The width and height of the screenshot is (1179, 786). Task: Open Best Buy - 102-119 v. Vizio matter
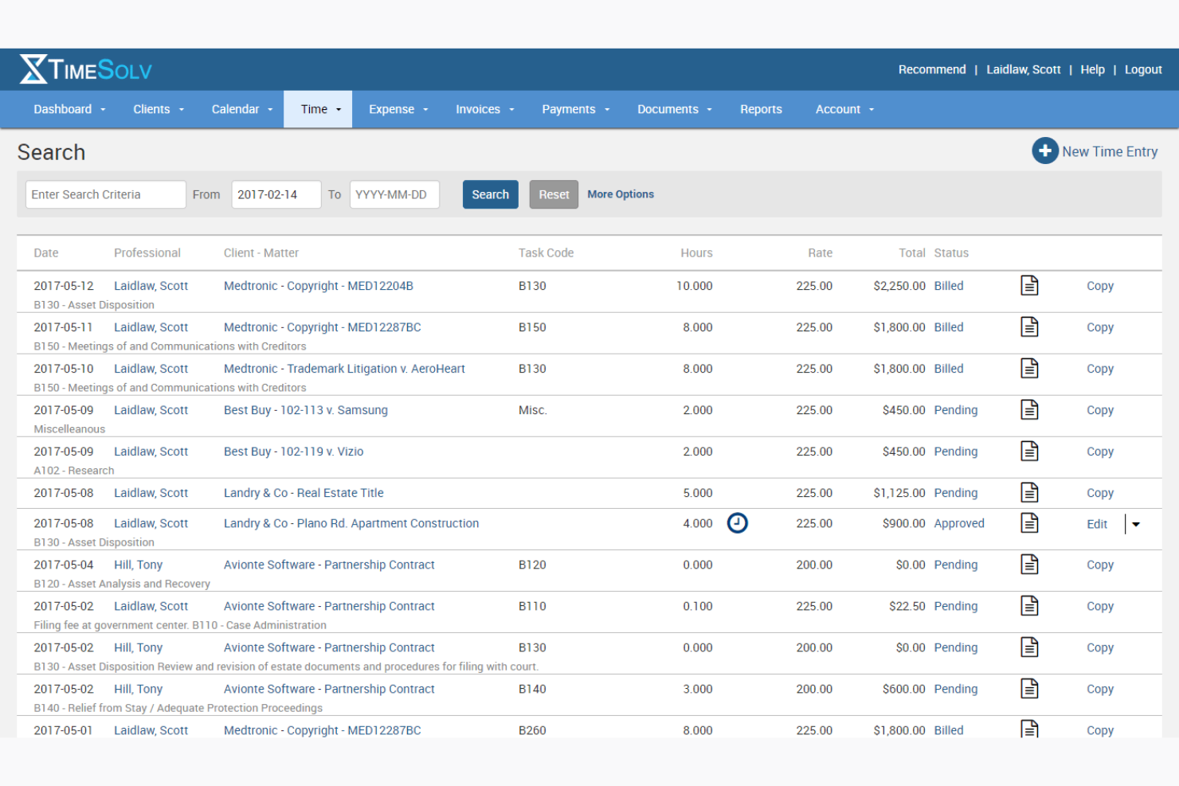(x=294, y=452)
